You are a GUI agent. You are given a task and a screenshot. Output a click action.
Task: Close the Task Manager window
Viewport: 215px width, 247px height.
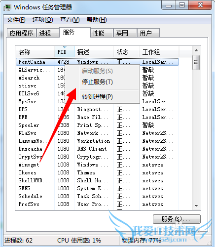[200, 5]
